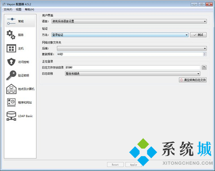Image resolution: width=215 pixels, height=171 pixels.
Task: Open the Service (服务) gears icon
Action: coord(11,35)
